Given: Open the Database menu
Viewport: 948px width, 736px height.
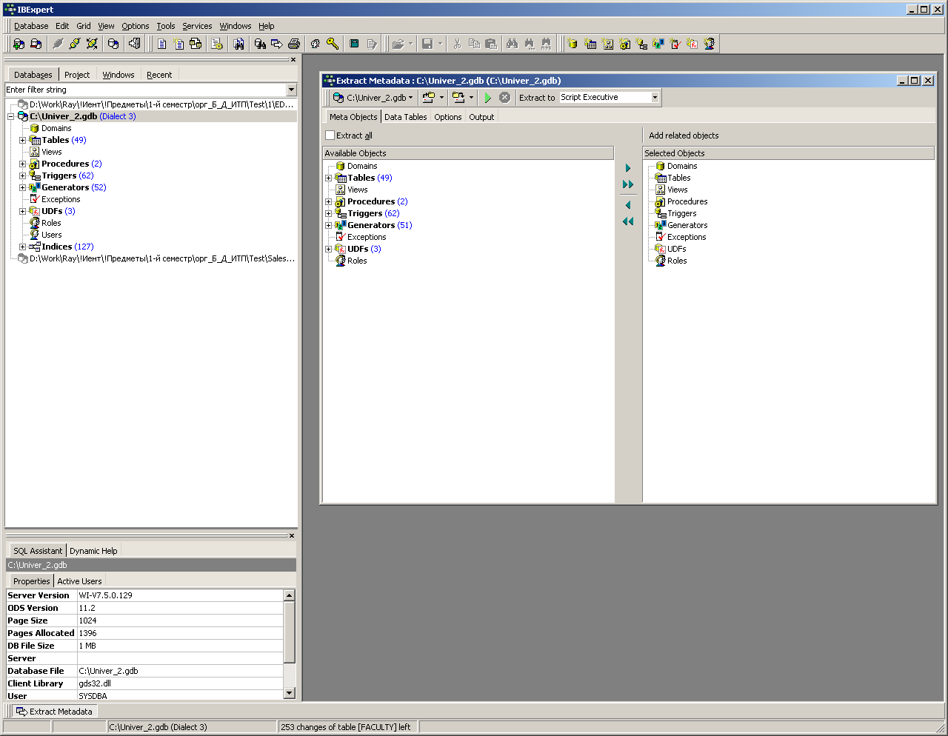Looking at the screenshot, I should tap(31, 26).
